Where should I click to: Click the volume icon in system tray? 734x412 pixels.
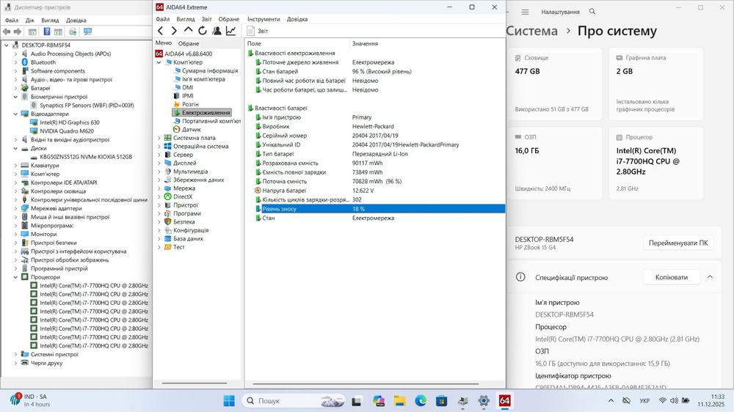(x=674, y=401)
